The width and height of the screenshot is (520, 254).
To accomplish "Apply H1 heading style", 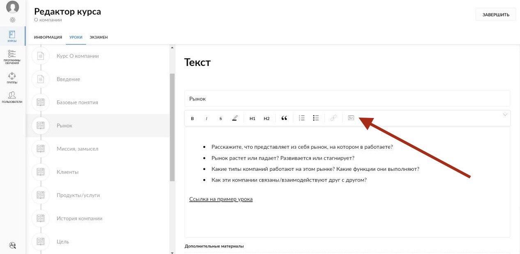I will coord(252,118).
